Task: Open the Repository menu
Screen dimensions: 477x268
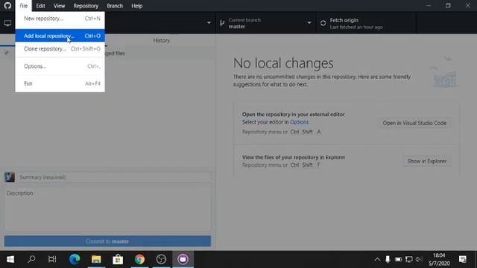Action: tap(86, 6)
